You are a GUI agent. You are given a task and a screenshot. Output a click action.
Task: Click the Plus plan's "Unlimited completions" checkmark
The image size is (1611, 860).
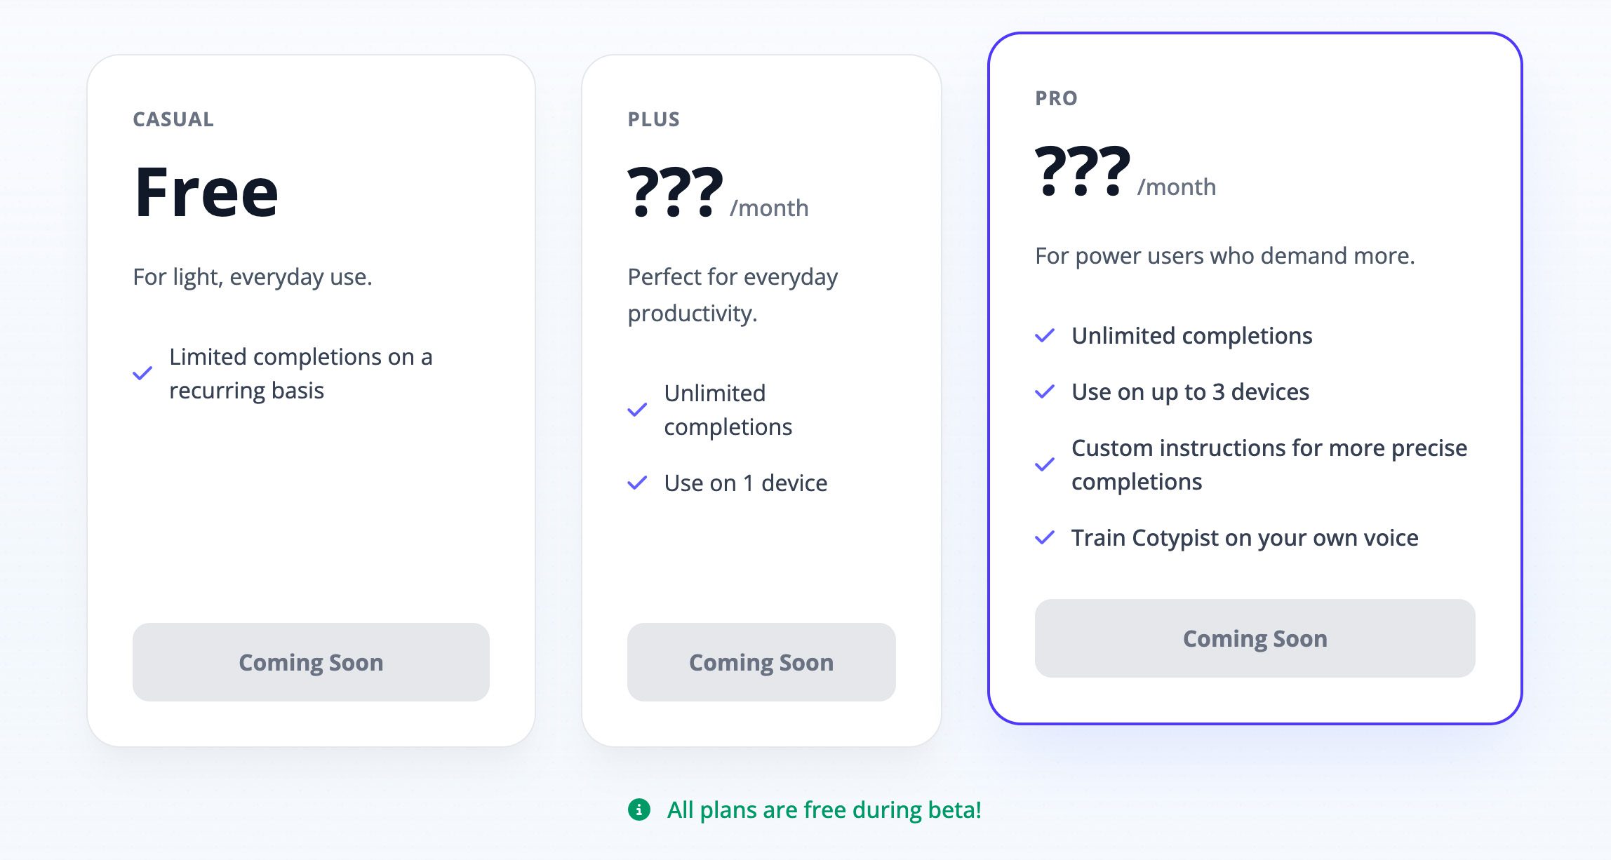tap(637, 410)
